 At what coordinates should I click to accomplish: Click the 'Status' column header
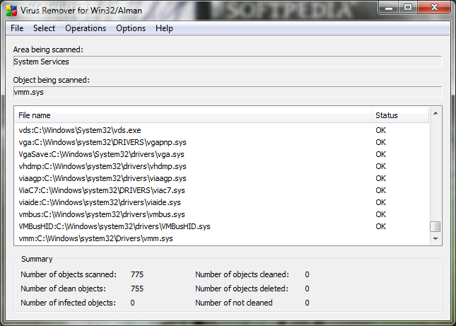[x=400, y=115]
